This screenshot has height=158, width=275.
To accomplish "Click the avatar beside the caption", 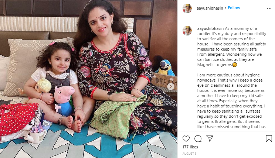I will click(x=187, y=31).
